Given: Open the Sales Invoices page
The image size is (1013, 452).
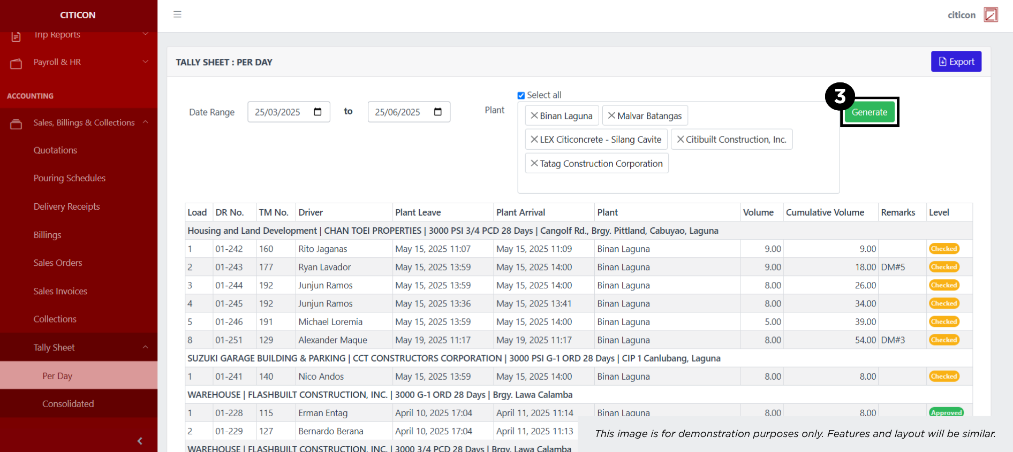Looking at the screenshot, I should coord(60,291).
